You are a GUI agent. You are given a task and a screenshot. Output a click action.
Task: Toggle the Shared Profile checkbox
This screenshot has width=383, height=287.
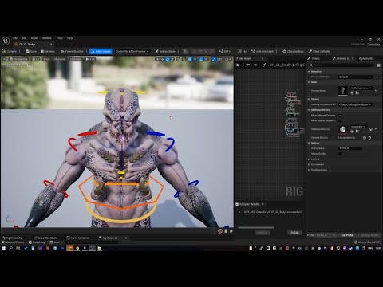340,154
